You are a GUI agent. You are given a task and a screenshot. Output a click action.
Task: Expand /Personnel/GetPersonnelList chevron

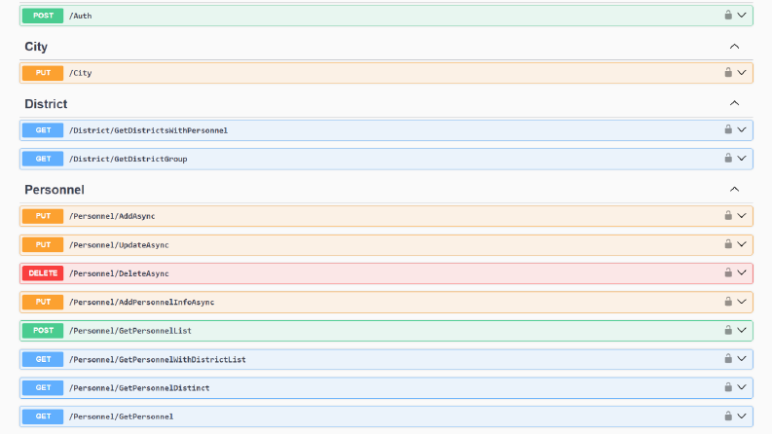pyautogui.click(x=742, y=330)
